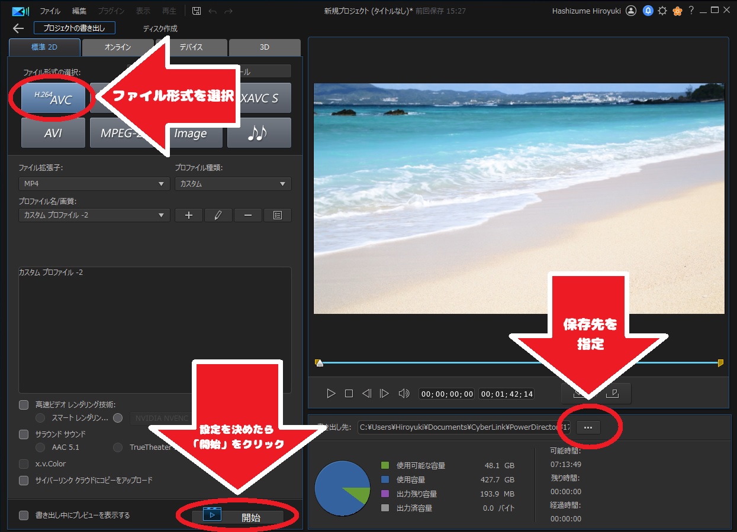Open the ディスク作成 section
737x532 pixels.
coord(160,28)
